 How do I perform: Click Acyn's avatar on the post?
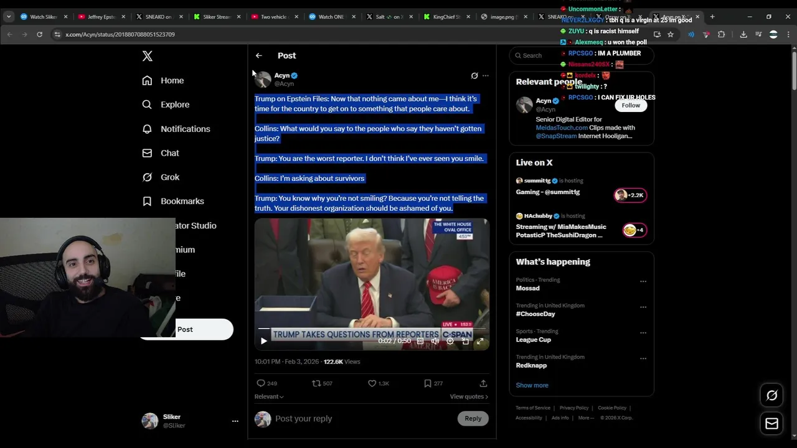tap(263, 79)
